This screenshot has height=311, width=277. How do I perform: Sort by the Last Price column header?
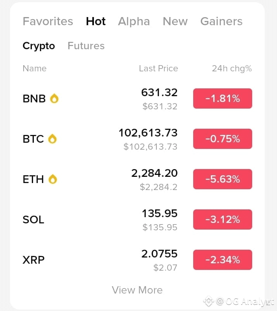click(158, 68)
